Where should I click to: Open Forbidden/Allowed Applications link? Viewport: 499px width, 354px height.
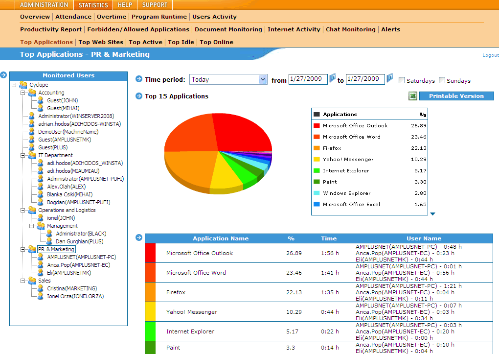(x=138, y=29)
